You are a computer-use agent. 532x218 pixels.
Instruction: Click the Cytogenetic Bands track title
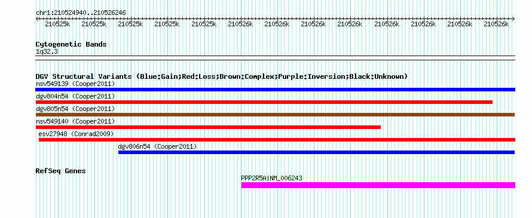point(71,44)
